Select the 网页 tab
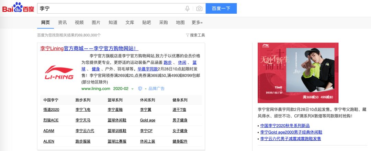This screenshot has height=151, width=371. [x=45, y=23]
